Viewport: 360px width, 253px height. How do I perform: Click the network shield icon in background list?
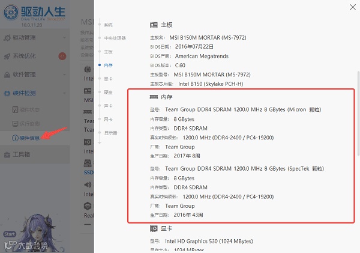coord(88,206)
